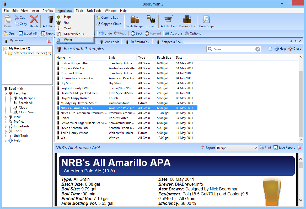The image size is (306, 209).
Task: Sort recipes by Batch Size header
Action: (165, 58)
